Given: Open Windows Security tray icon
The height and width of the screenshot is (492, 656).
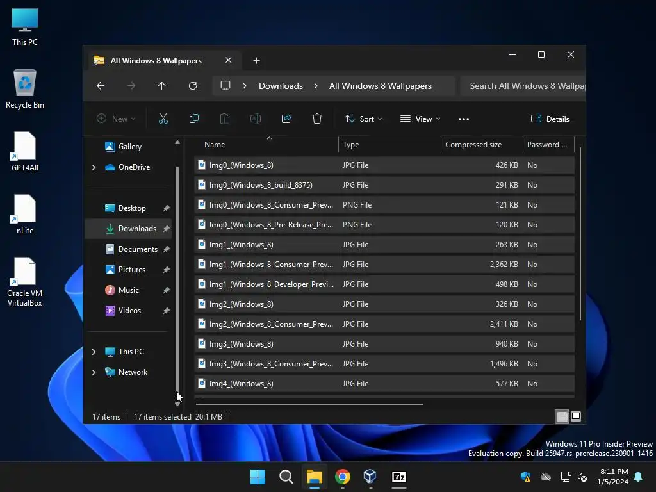Looking at the screenshot, I should coord(525,477).
